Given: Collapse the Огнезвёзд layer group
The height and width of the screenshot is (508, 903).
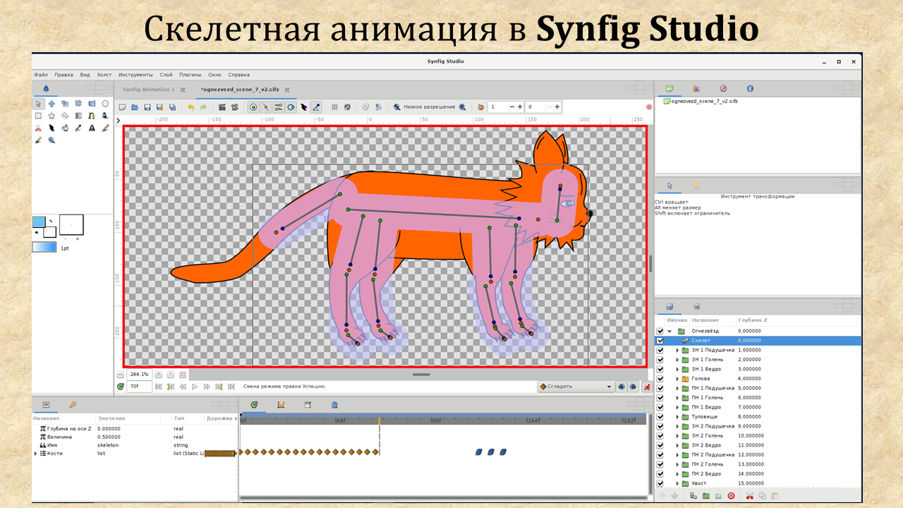Looking at the screenshot, I should coord(669,331).
